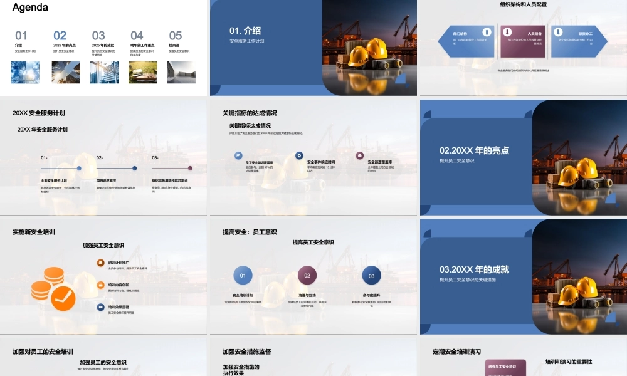Image resolution: width=627 pixels, height=376 pixels.
Task: Click the '人员配备' label in the purple box
Action: [535, 34]
